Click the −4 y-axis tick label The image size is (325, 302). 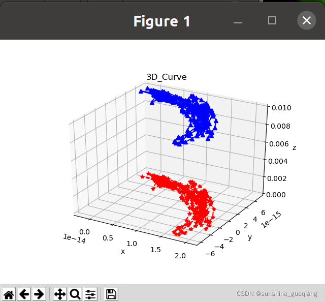219,247
